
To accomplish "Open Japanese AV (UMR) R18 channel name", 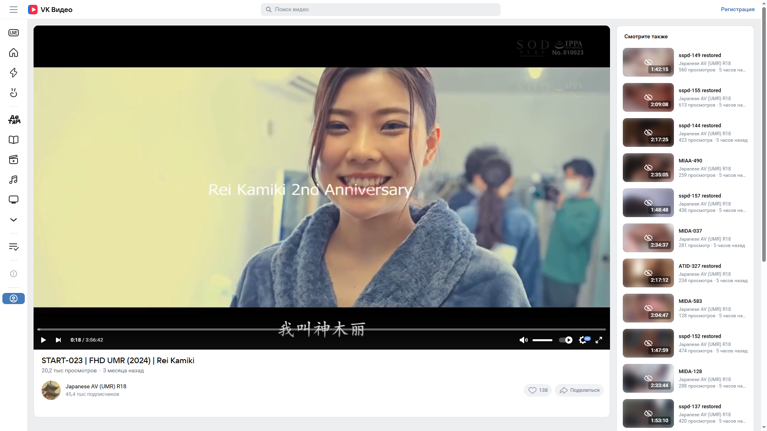I will coord(96,386).
